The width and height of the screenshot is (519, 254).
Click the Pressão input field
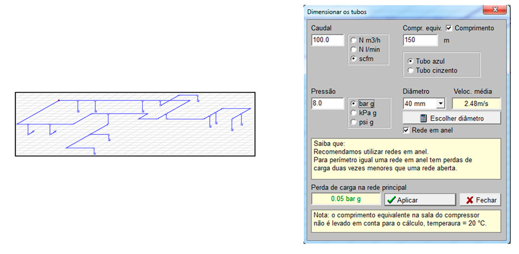pos(328,103)
